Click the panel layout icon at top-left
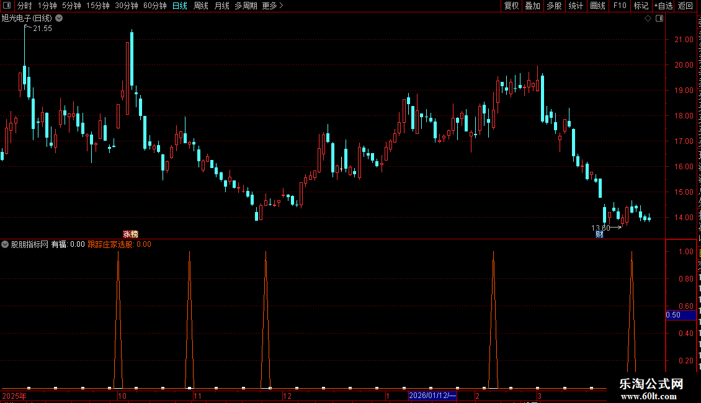701x403 pixels. 7,6
